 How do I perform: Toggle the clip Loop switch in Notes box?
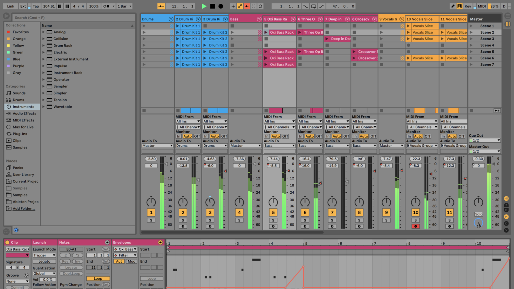(x=98, y=279)
